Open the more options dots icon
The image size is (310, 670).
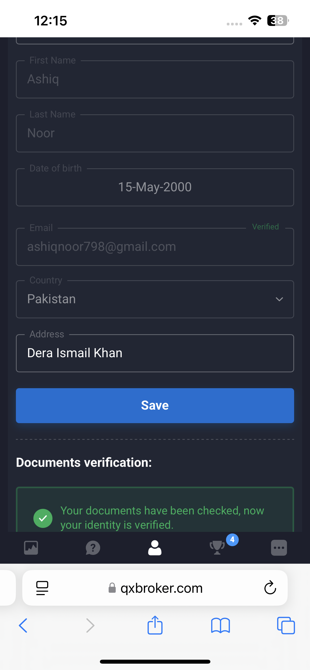[279, 547]
